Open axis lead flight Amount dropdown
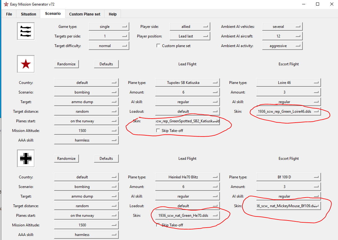338x240 pixels. point(187,187)
